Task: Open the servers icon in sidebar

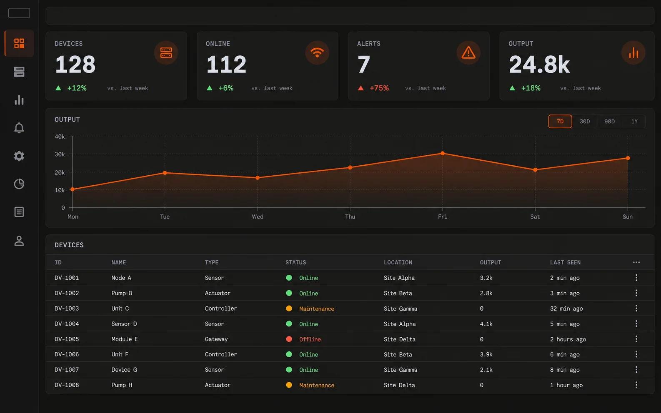Action: 19,72
